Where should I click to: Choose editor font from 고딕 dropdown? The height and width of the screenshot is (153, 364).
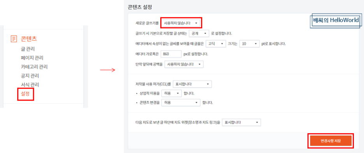pos(216,43)
